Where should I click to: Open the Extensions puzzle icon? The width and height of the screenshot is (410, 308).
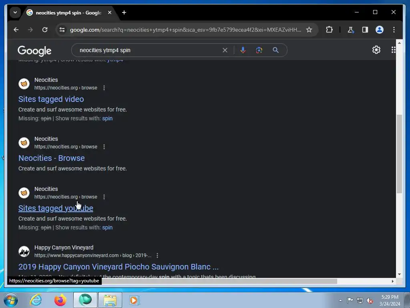click(x=329, y=30)
